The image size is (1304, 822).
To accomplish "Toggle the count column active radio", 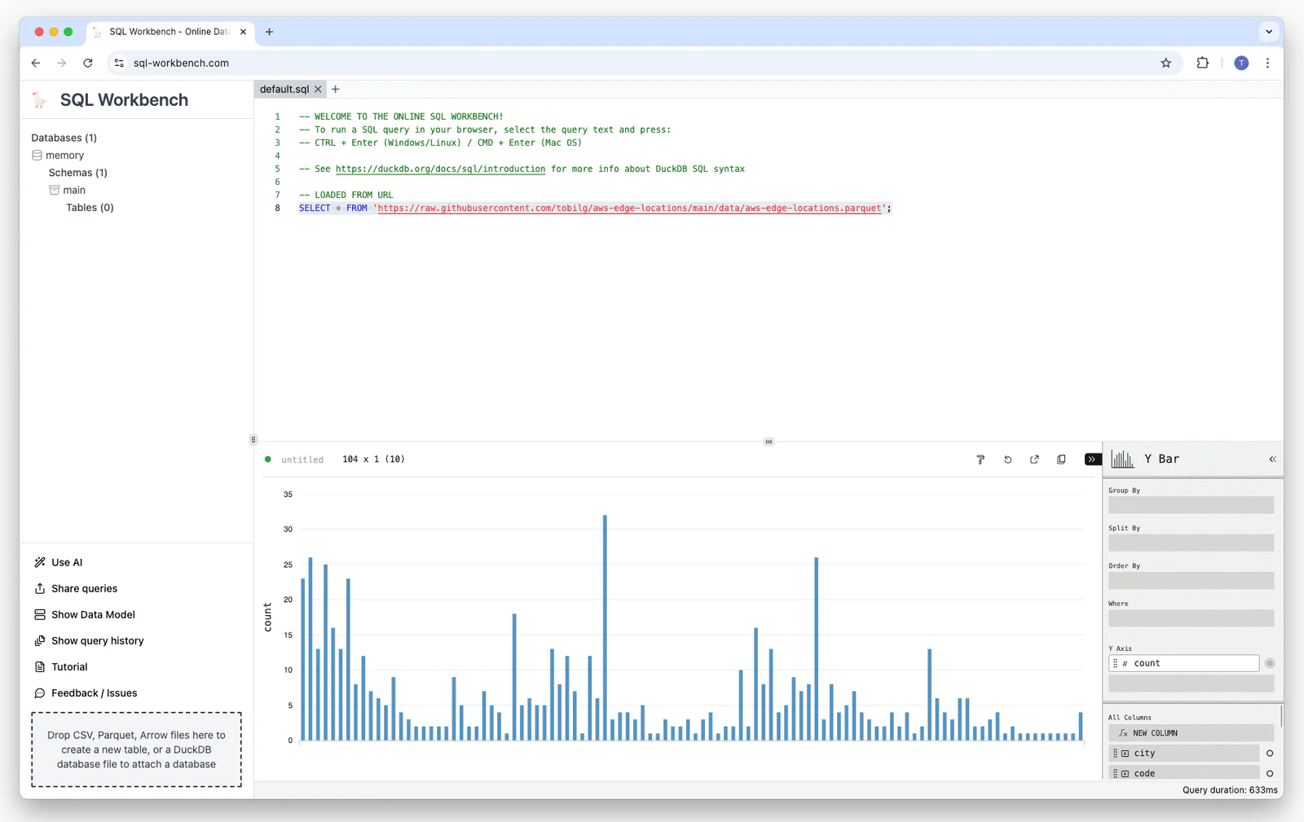I will click(1270, 663).
